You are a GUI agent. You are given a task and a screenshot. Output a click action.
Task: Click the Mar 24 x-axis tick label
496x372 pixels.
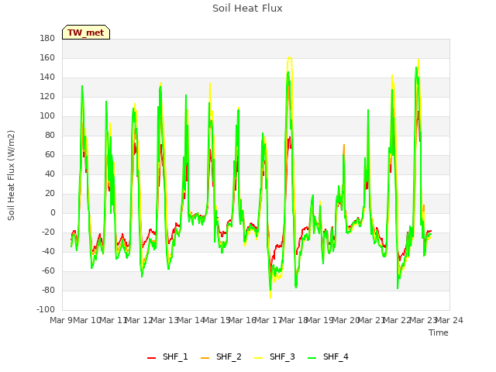point(449,320)
